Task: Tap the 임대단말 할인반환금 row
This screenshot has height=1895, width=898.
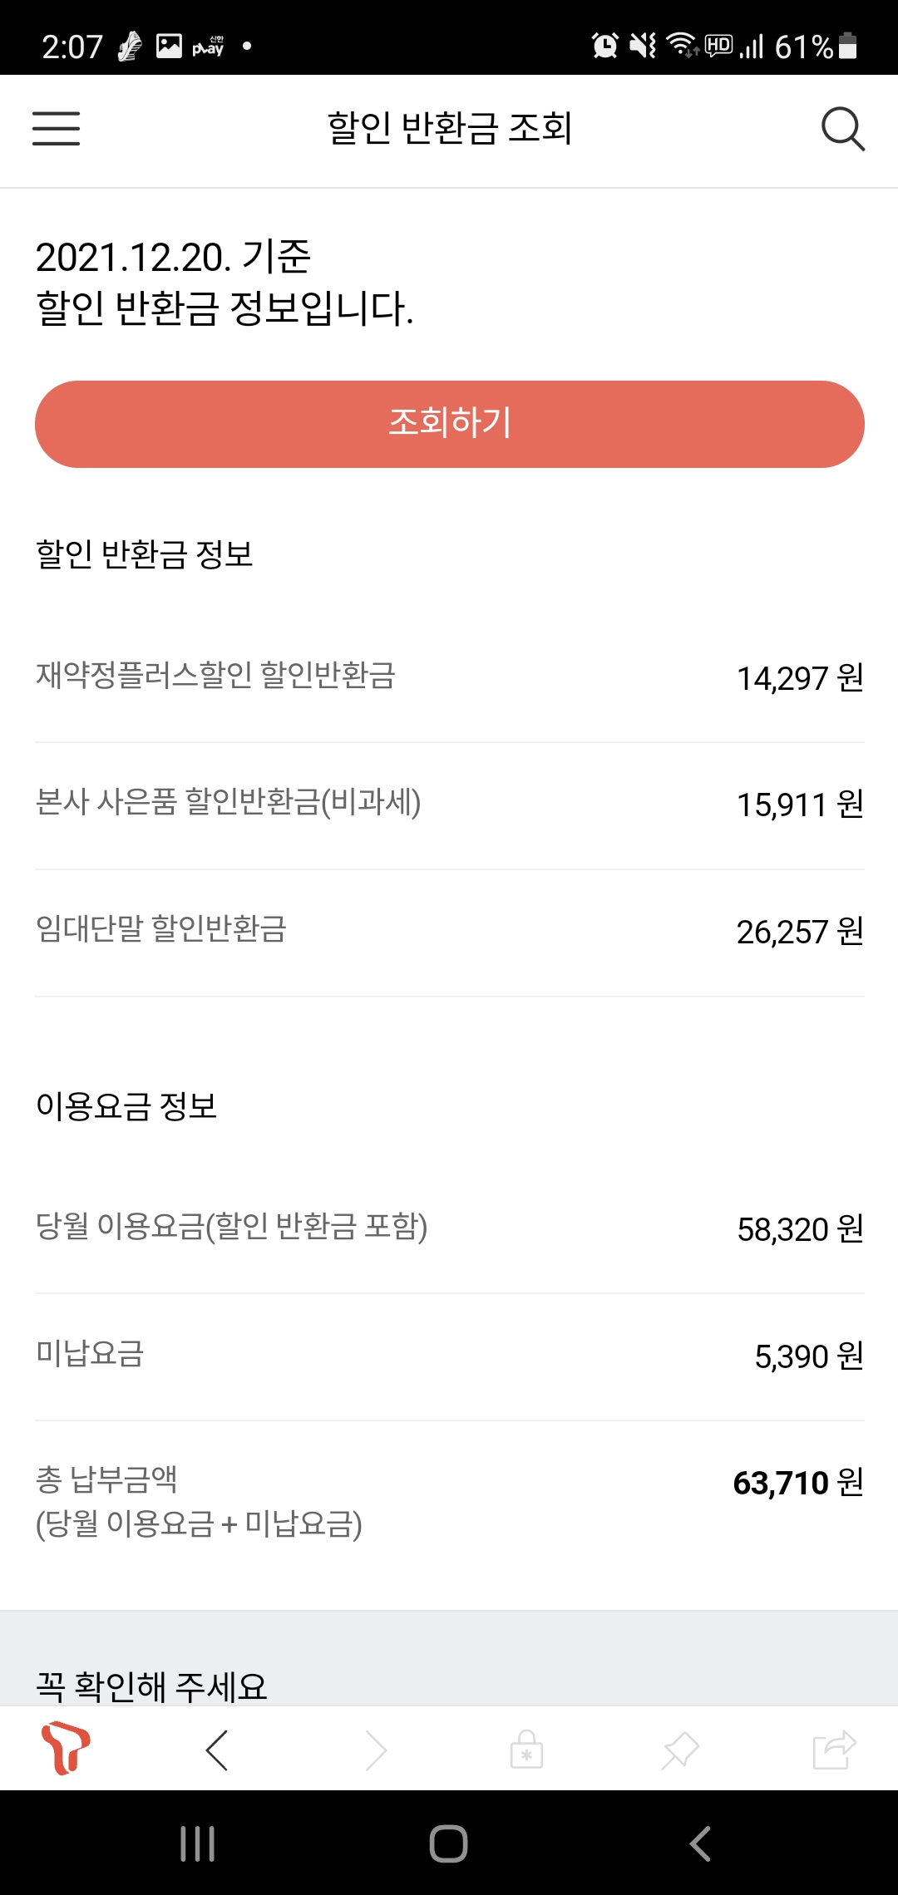Action: [449, 931]
